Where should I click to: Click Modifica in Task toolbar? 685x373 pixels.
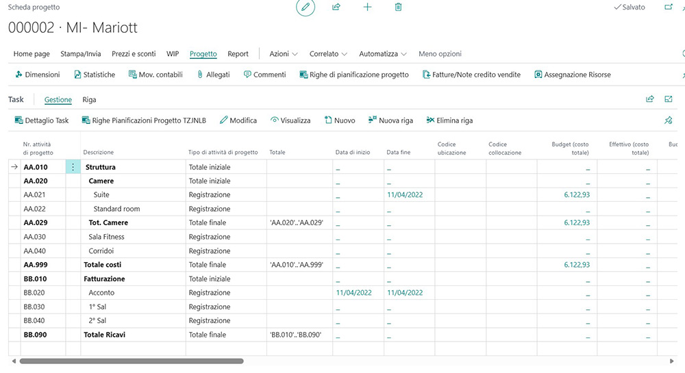[x=238, y=120]
